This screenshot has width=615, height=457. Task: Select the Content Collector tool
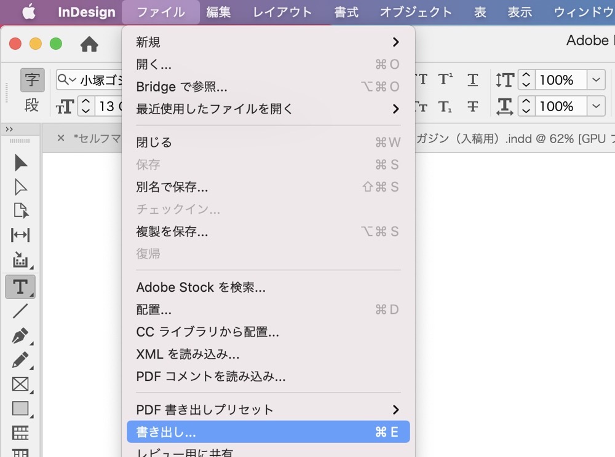coord(20,259)
